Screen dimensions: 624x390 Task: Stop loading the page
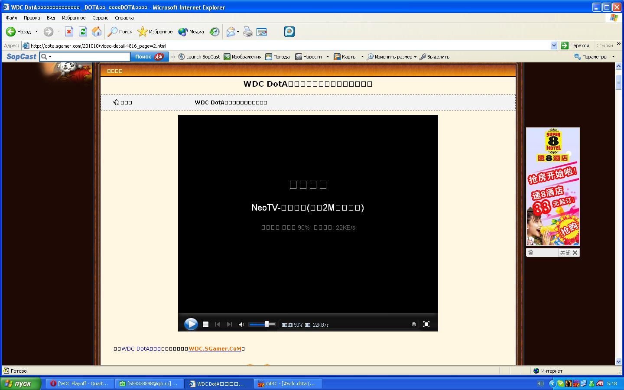tap(69, 32)
